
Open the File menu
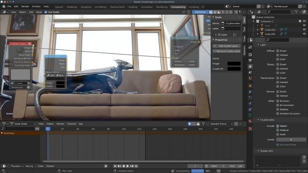9,6
